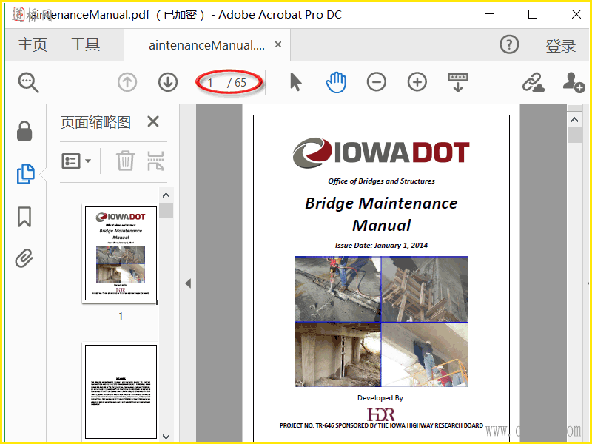Viewport: 592px width, 444px height.
Task: Open the fit page scrolling-mode tool
Action: pyautogui.click(x=458, y=82)
